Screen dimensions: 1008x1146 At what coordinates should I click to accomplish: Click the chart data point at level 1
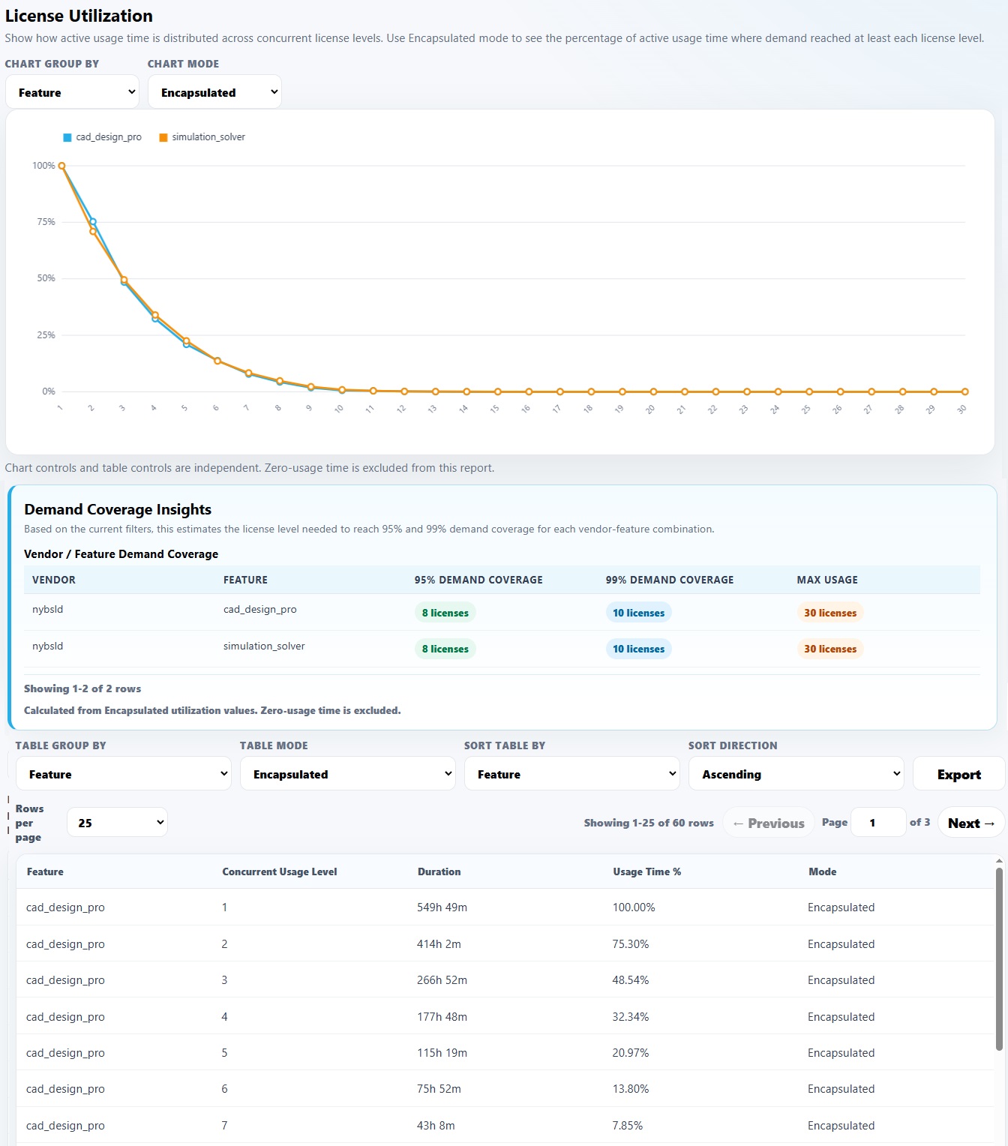62,166
